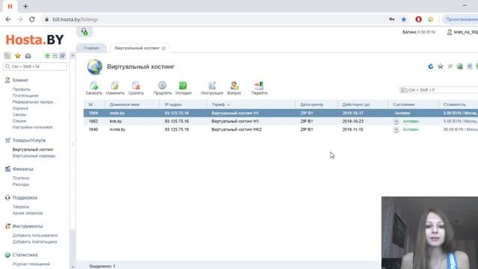
Task: Collapse all sidebar menu sections (minus icon)
Action: click(x=55, y=56)
